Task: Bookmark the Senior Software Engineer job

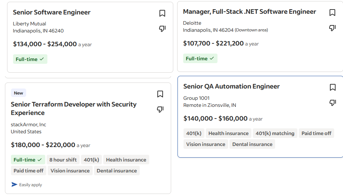Action: pos(162,13)
